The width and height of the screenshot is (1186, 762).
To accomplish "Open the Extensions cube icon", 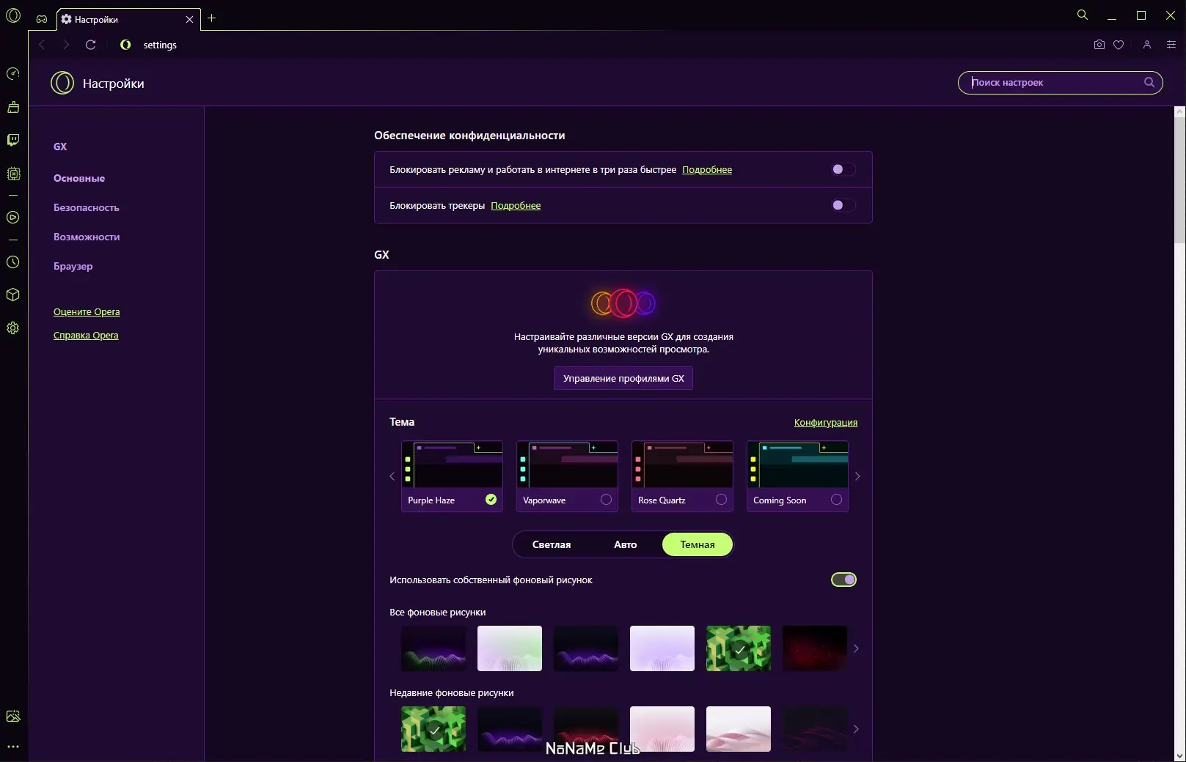I will 13,295.
